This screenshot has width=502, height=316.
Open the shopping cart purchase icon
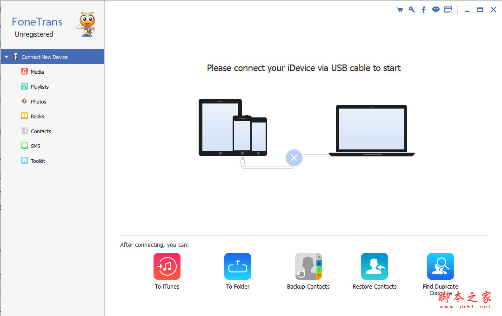coord(399,10)
